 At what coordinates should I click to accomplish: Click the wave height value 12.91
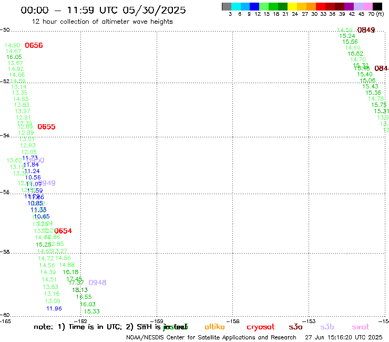point(24,117)
